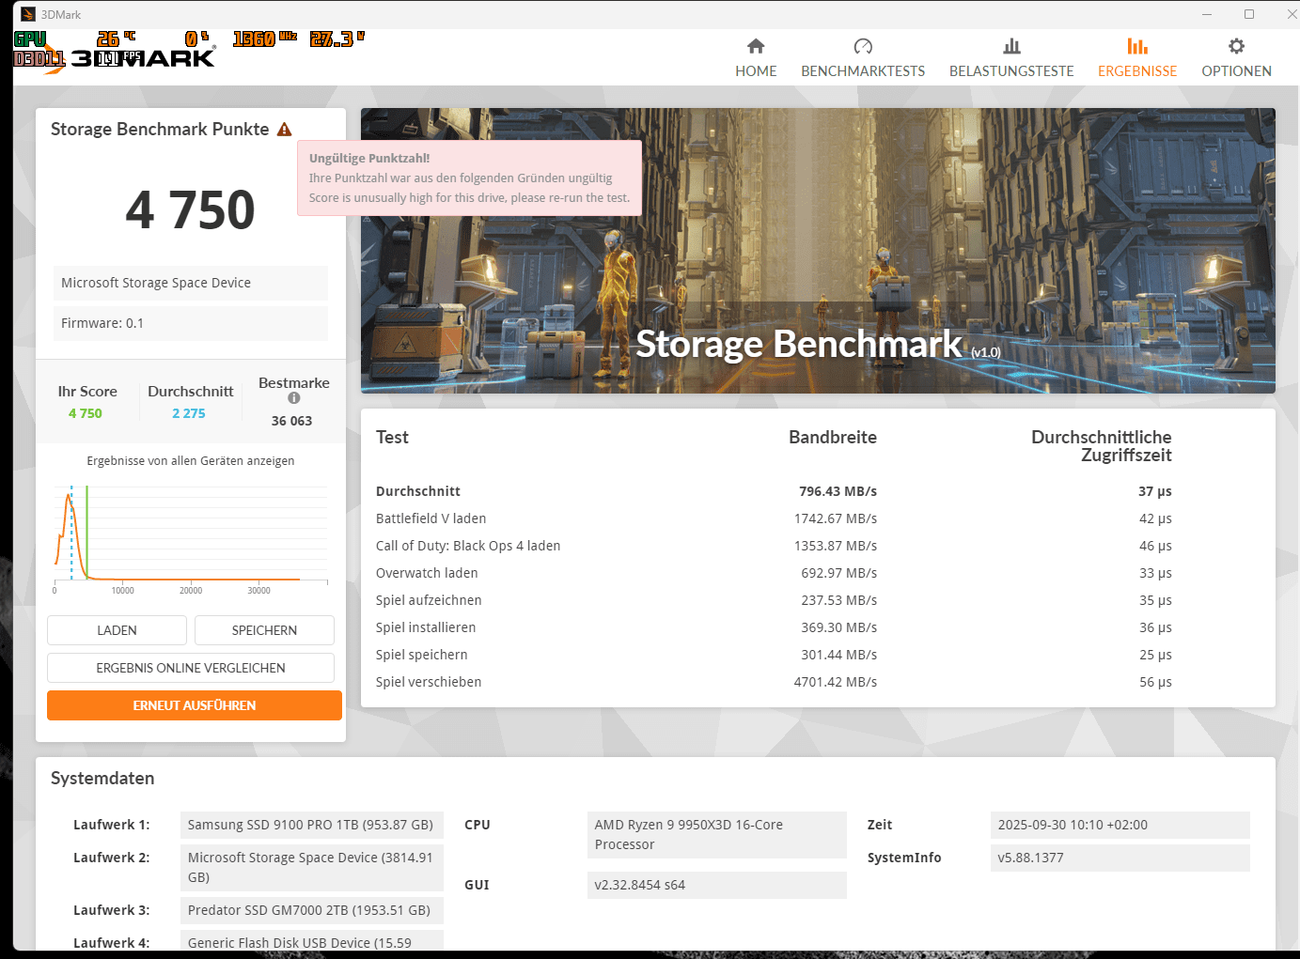This screenshot has width=1300, height=959.
Task: Click Ergebnisse von allen Geräten anzeigen
Action: 191,461
